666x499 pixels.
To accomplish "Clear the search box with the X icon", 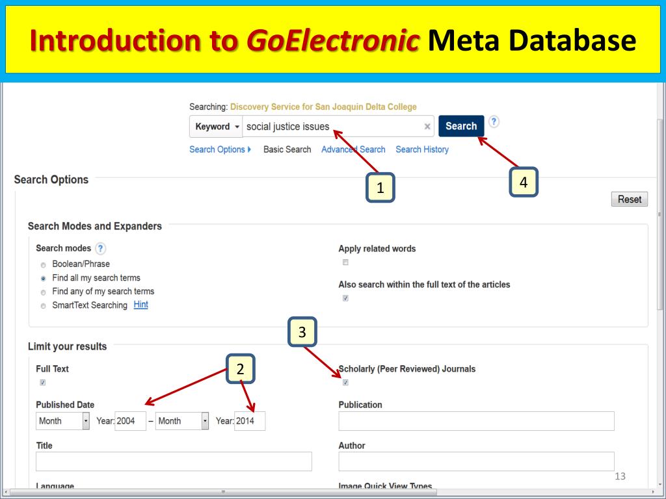I will click(x=427, y=127).
